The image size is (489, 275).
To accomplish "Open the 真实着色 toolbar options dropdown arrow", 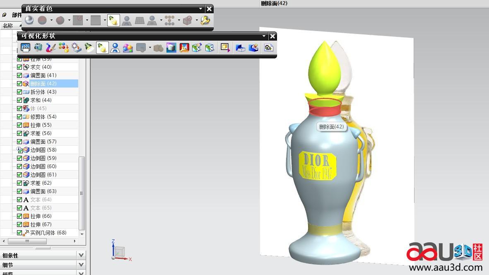I will point(201,9).
